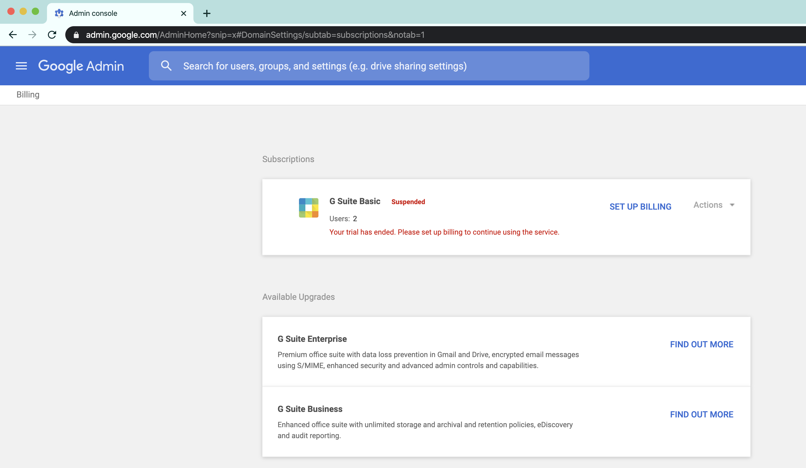Find out more about G Suite Business
Image resolution: width=806 pixels, height=468 pixels.
pos(702,414)
